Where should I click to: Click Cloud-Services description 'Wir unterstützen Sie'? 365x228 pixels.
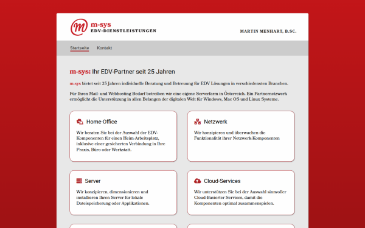(x=240, y=198)
